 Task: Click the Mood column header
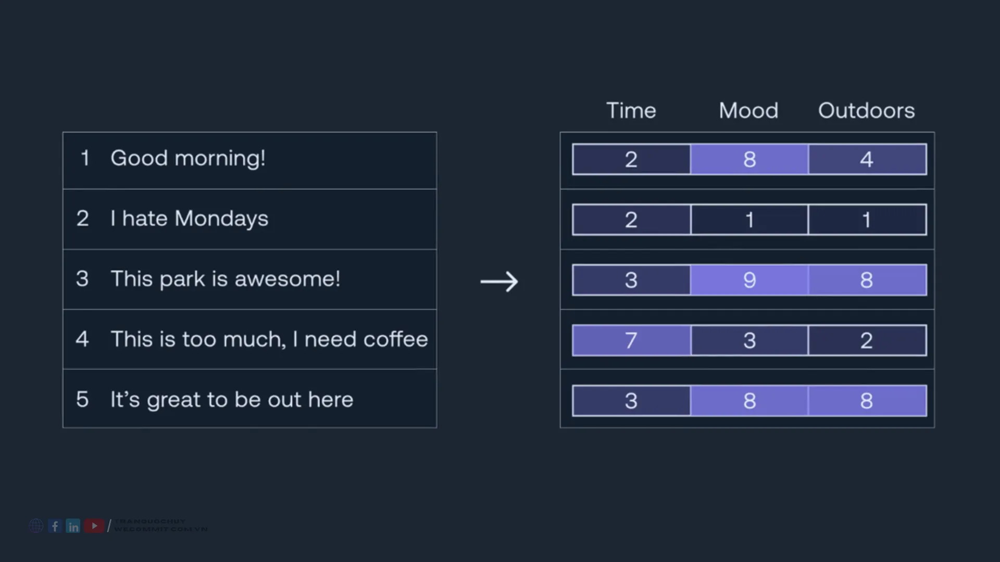click(748, 110)
